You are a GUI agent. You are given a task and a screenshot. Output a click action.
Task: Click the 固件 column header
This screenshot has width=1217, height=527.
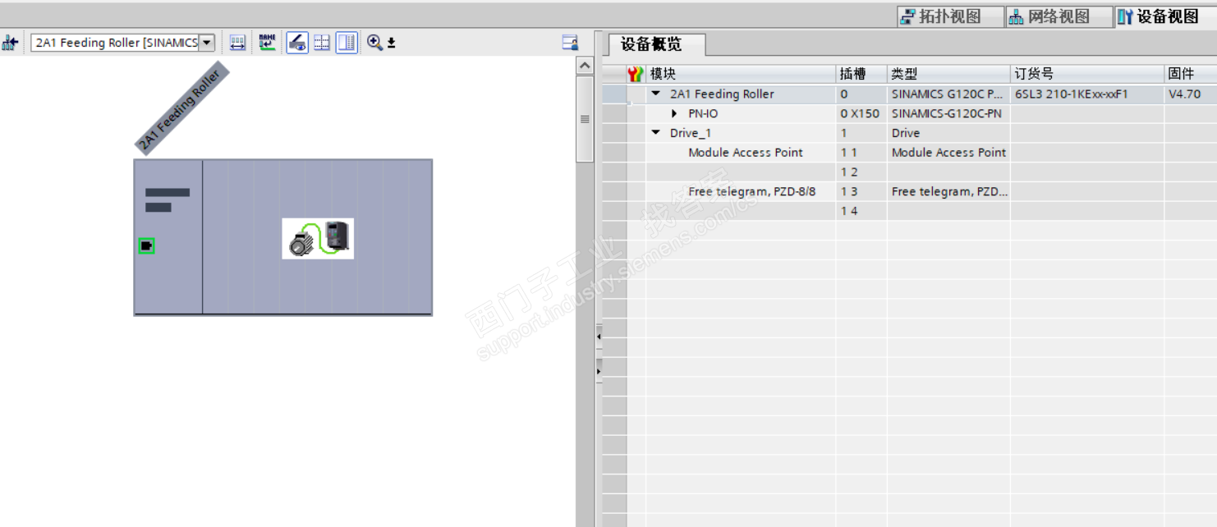coord(1190,74)
